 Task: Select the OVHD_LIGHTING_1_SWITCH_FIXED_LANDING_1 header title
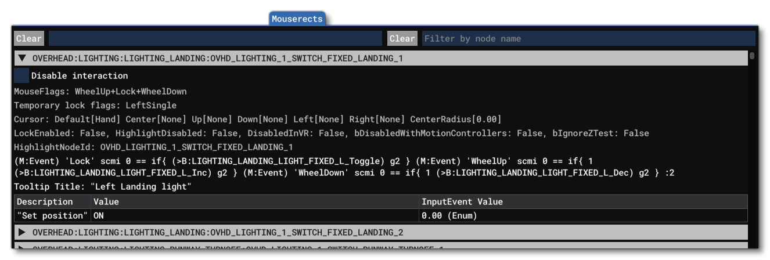pyautogui.click(x=217, y=59)
